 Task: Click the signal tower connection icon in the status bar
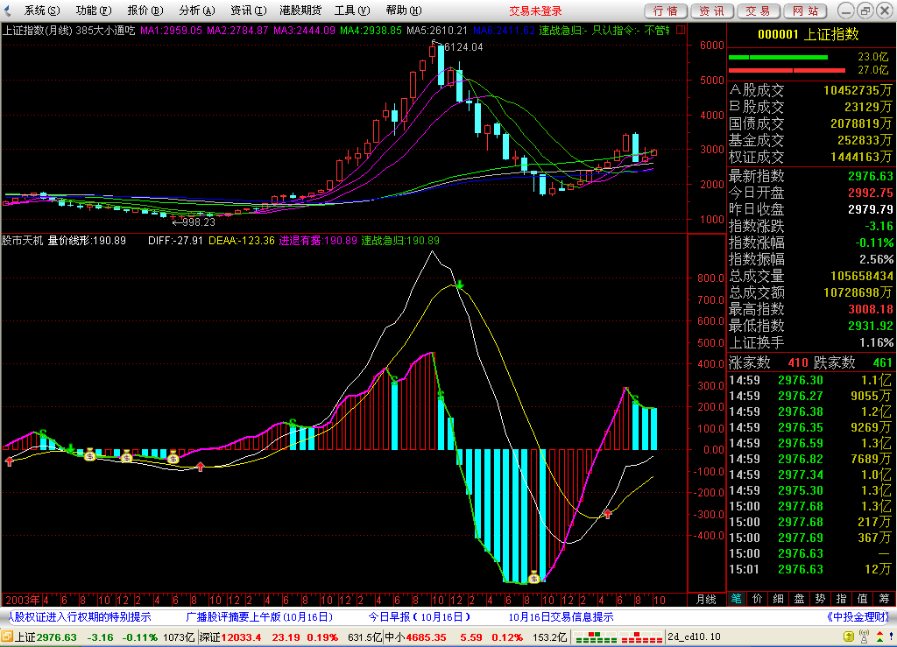tap(865, 636)
